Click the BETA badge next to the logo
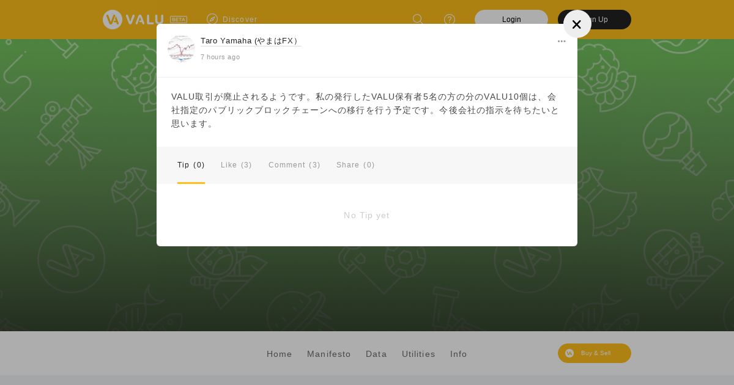Image resolution: width=734 pixels, height=385 pixels. 179,20
